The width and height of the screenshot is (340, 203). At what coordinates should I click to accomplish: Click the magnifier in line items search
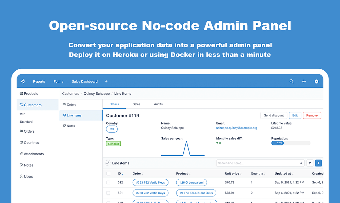tap(301, 163)
